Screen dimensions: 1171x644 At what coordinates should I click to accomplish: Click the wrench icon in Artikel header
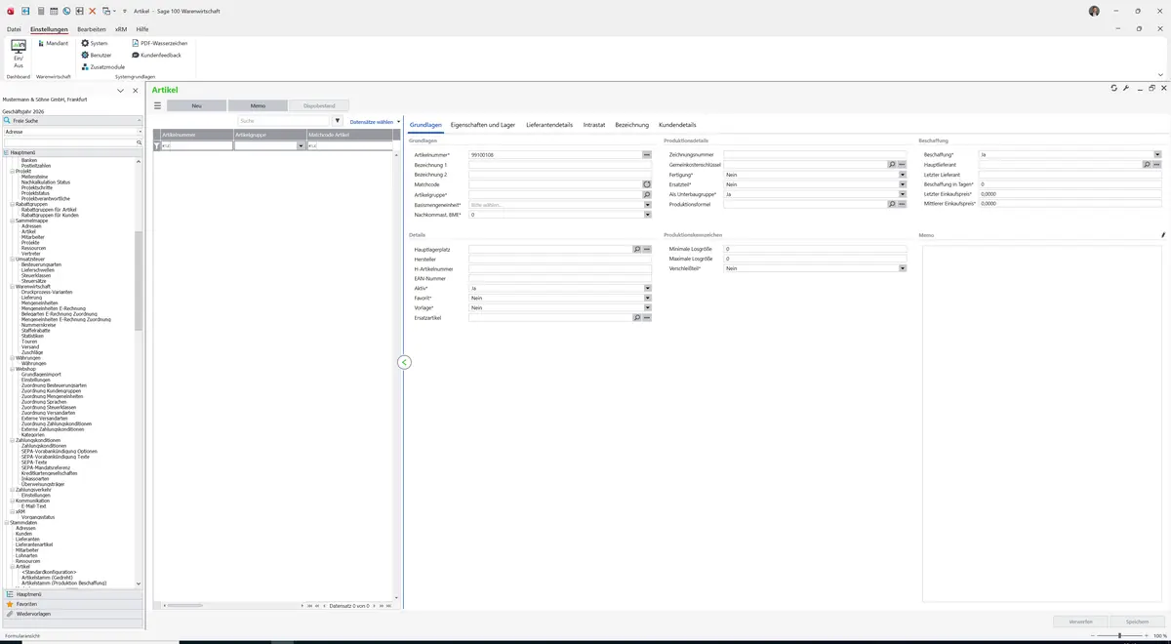coord(1126,88)
